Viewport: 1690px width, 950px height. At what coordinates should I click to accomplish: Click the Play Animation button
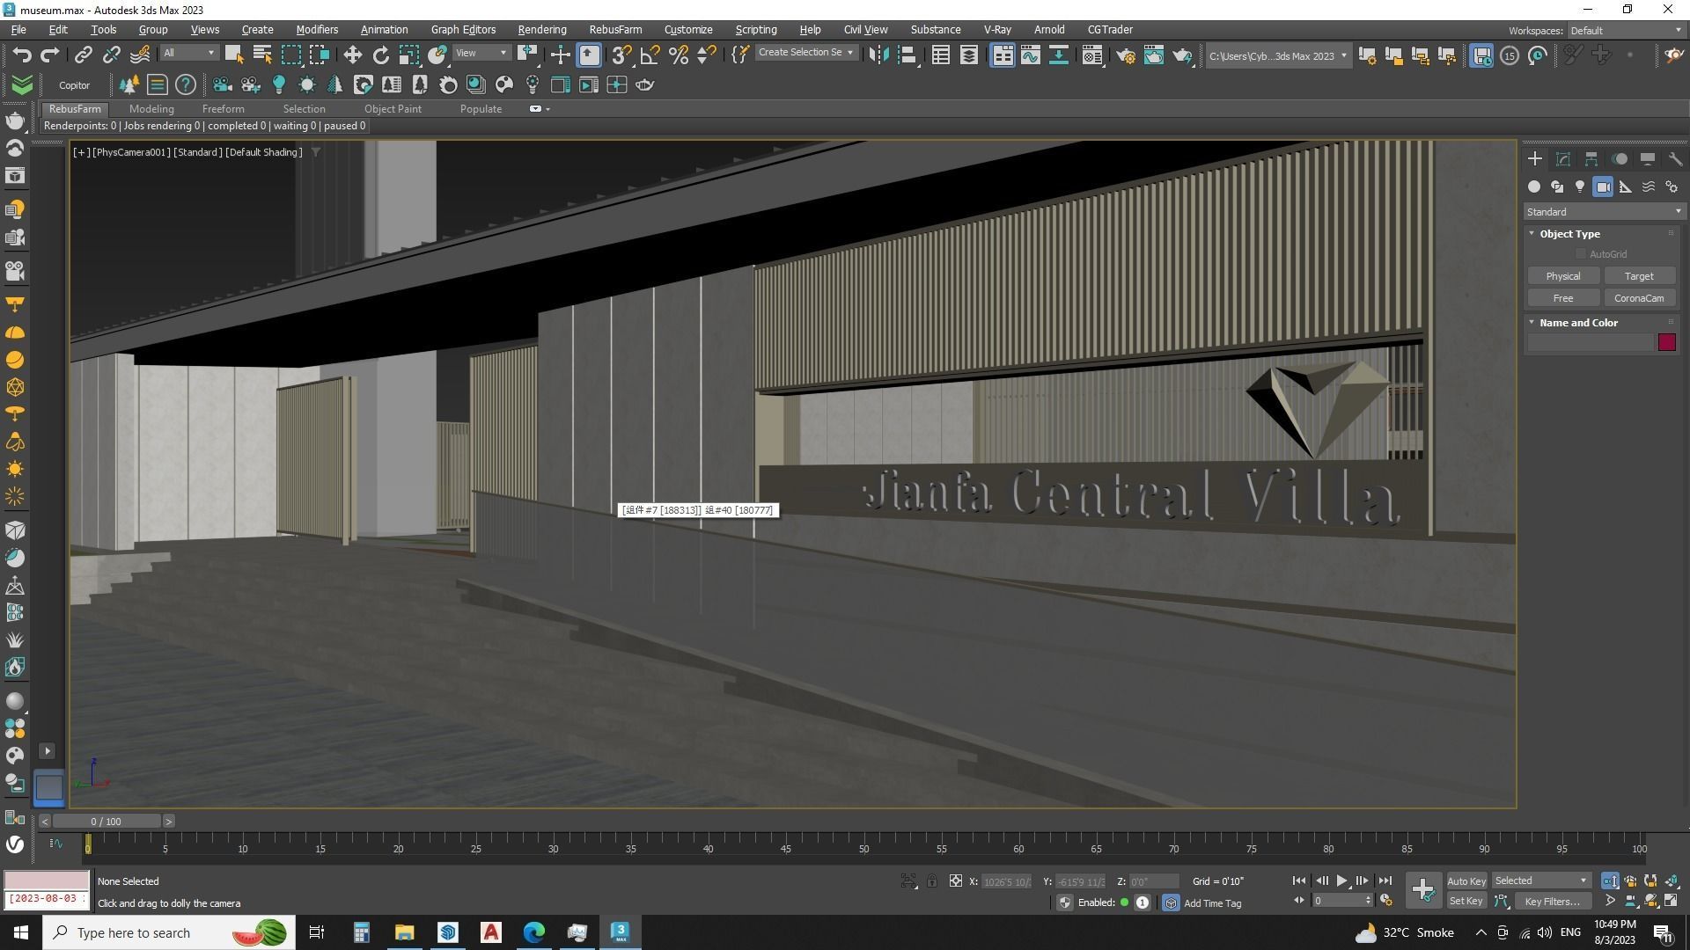1341,881
